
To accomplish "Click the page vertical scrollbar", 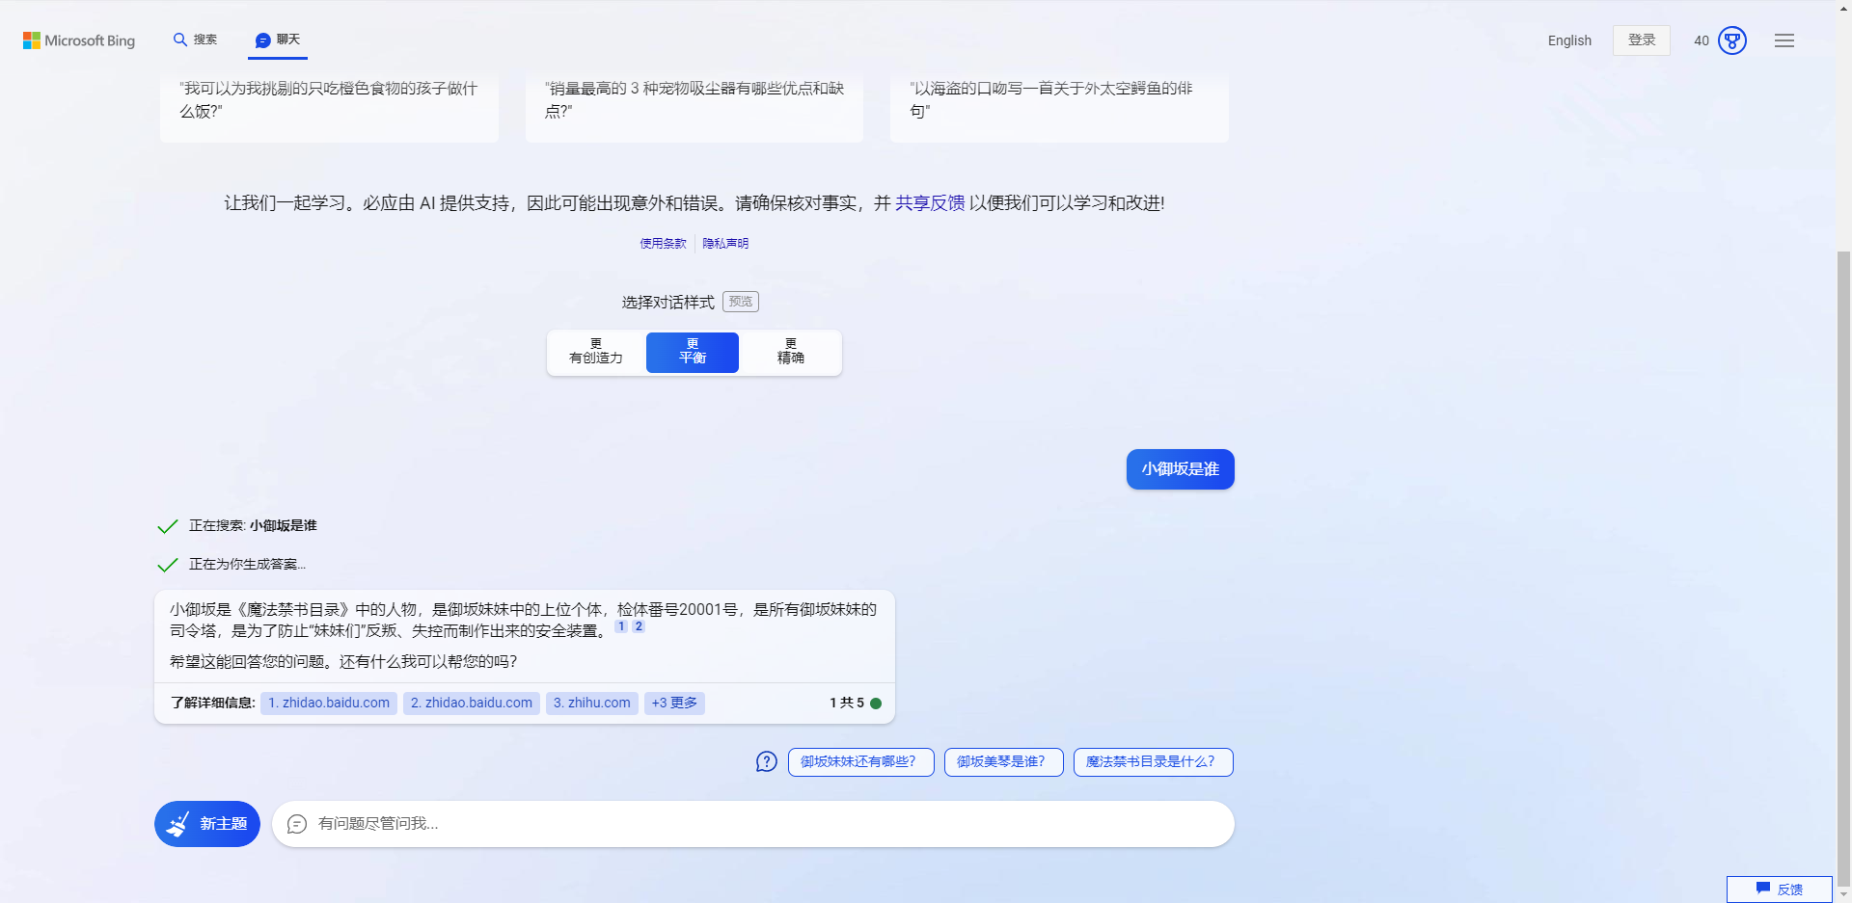I will [1844, 569].
